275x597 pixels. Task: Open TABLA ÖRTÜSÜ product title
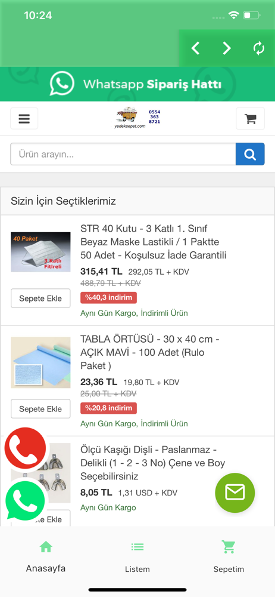coord(149,353)
